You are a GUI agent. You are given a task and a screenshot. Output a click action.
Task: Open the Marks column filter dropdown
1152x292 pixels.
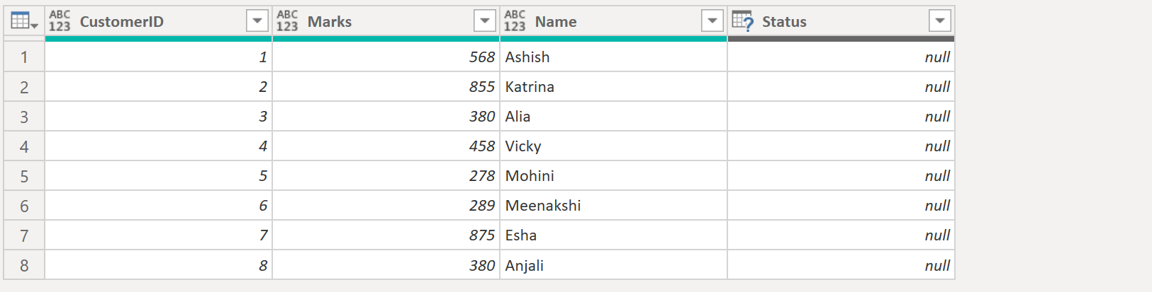[x=485, y=21]
